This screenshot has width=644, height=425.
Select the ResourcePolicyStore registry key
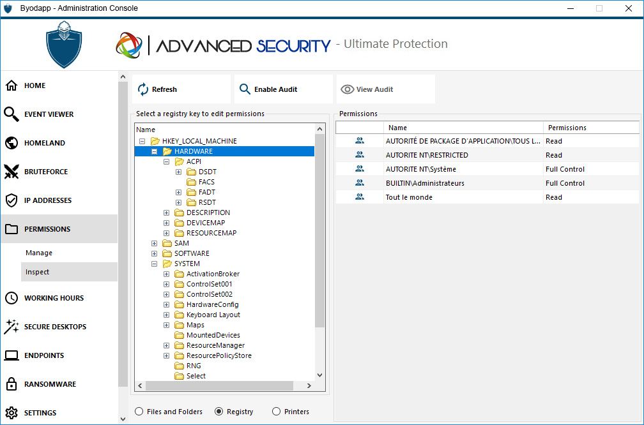(x=219, y=355)
